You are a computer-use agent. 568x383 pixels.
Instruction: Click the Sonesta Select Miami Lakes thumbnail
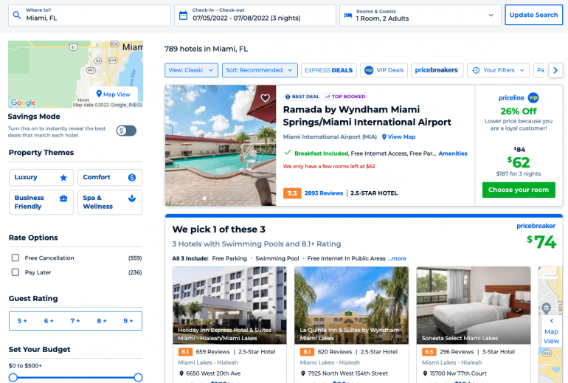[x=473, y=305]
